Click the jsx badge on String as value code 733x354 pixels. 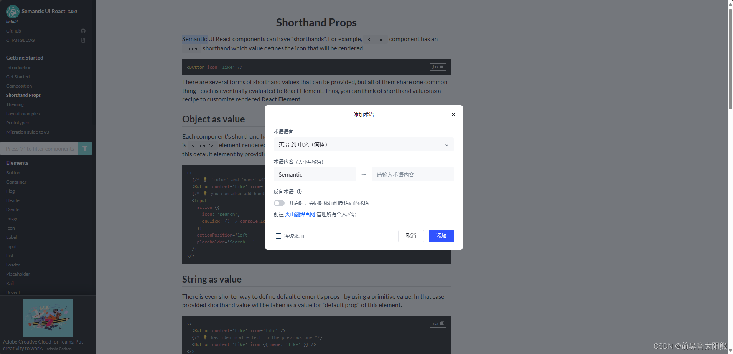coord(438,324)
